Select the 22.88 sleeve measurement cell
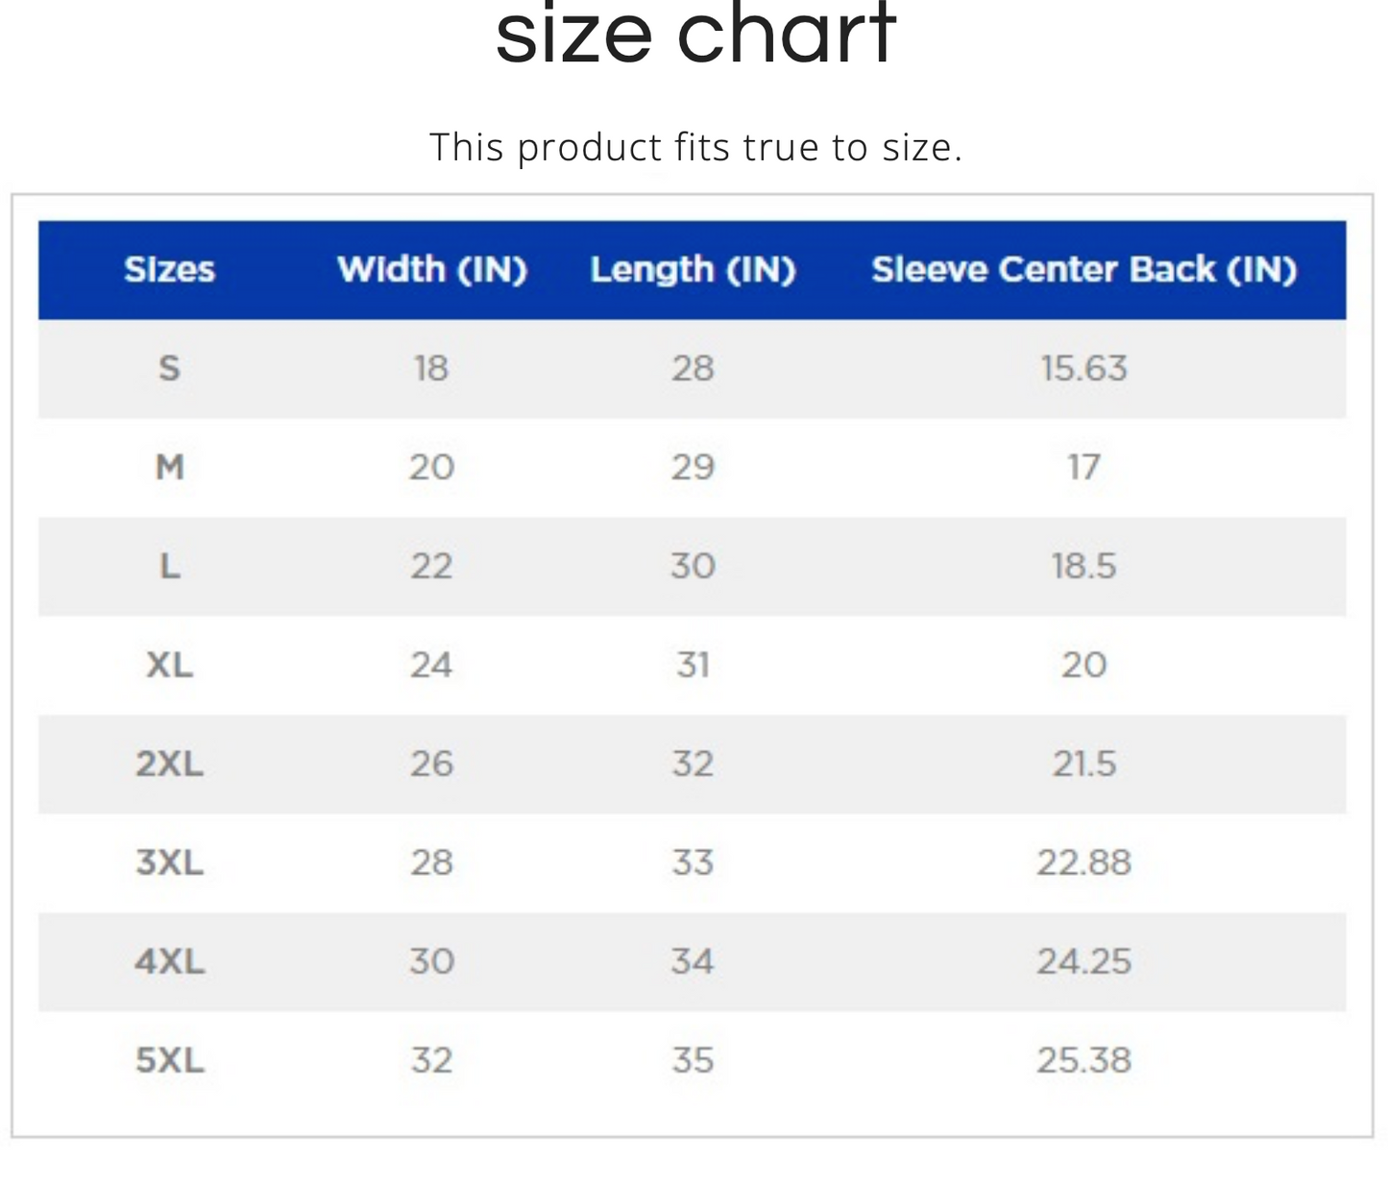Viewport: 1388px width, 1191px height. coord(1084,863)
